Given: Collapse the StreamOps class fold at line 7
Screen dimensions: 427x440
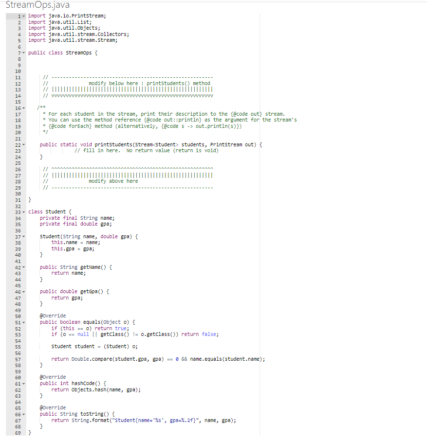Looking at the screenshot, I should (23, 53).
